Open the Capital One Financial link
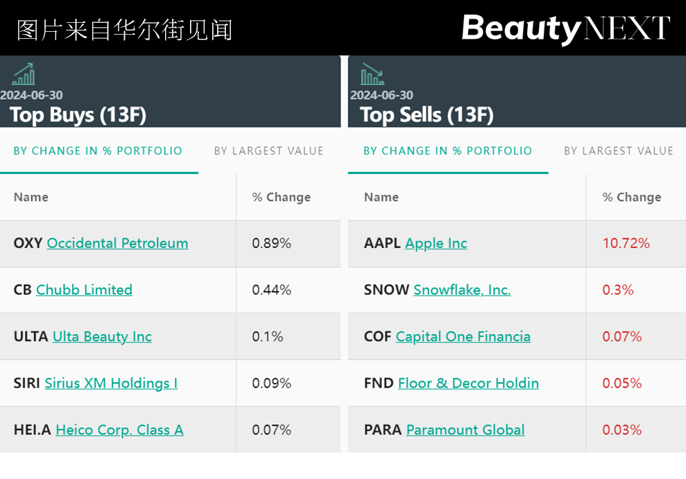 coord(463,337)
